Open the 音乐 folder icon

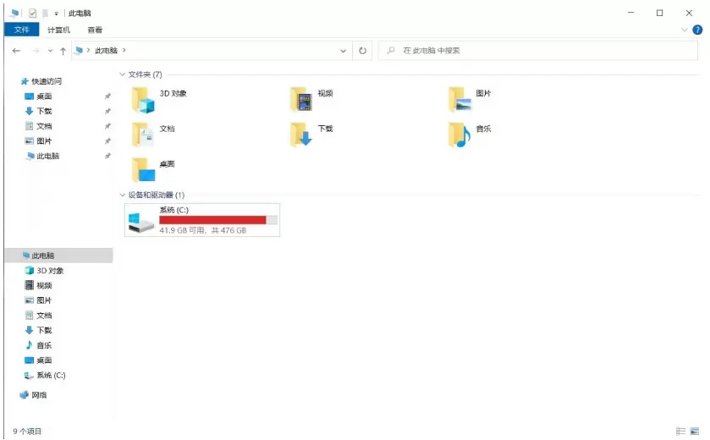click(x=460, y=135)
